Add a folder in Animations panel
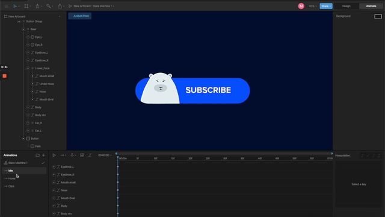This screenshot has width=385, height=217. 37,156
